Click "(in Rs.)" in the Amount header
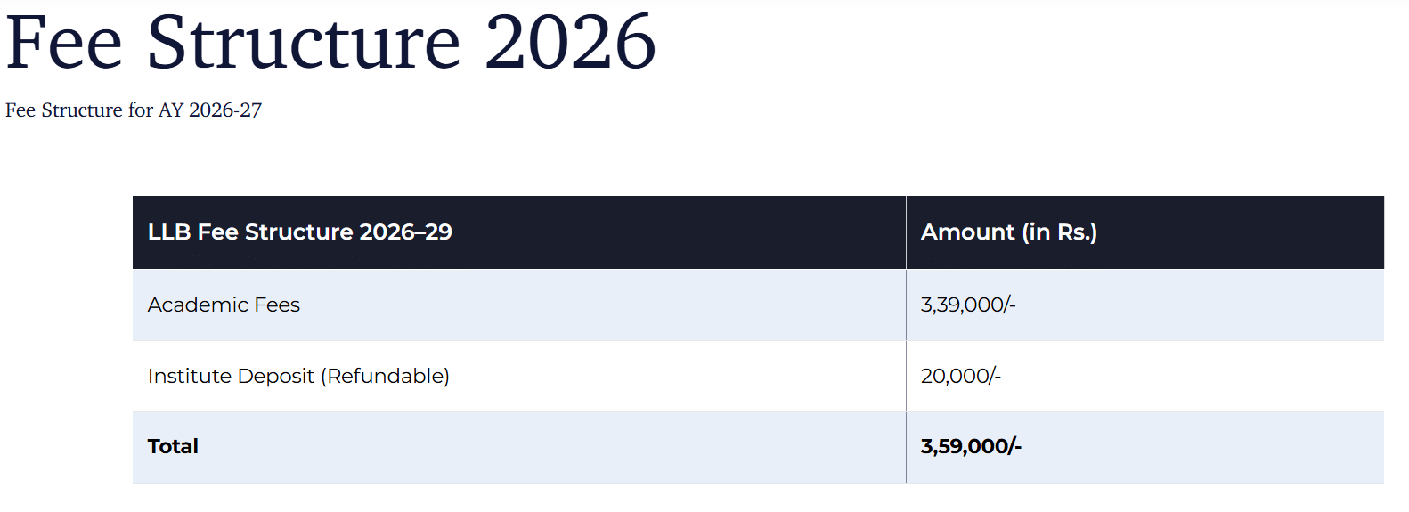The height and width of the screenshot is (512, 1409). click(1059, 232)
